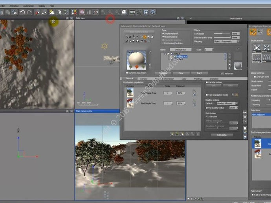
Task: Open TAA boost None dropdown
Action: [x=236, y=34]
